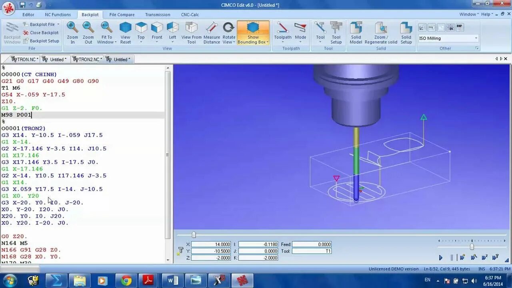Click Zoom / Regenerate solid

381,33
